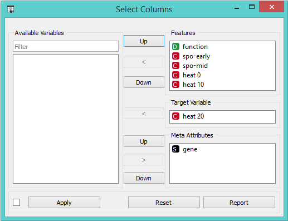Viewport: 288px width, 221px height.
Task: Focus the Filter input field
Action: point(66,46)
